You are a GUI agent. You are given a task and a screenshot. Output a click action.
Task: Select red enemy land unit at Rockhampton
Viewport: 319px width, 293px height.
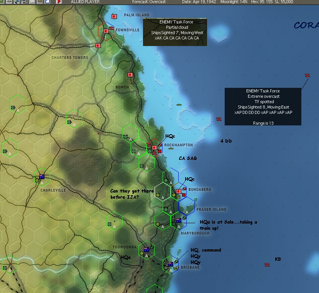pos(160,151)
